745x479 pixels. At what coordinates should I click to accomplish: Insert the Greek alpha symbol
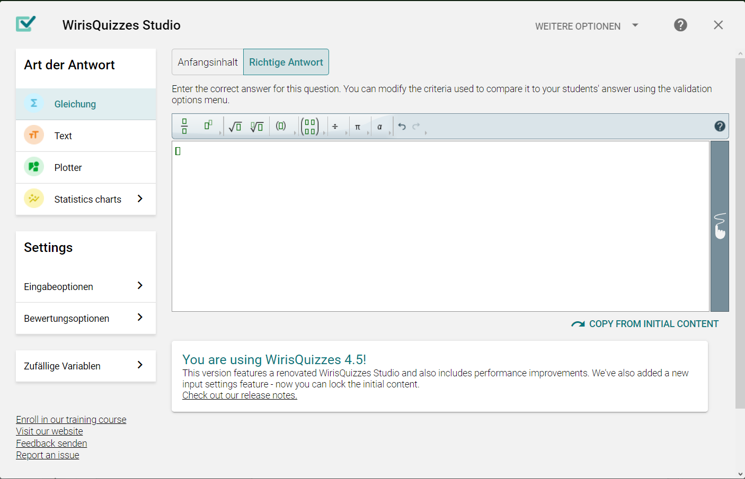tap(379, 127)
